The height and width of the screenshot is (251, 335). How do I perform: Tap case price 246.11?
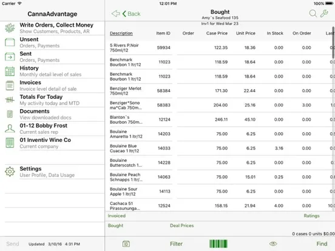click(221, 119)
